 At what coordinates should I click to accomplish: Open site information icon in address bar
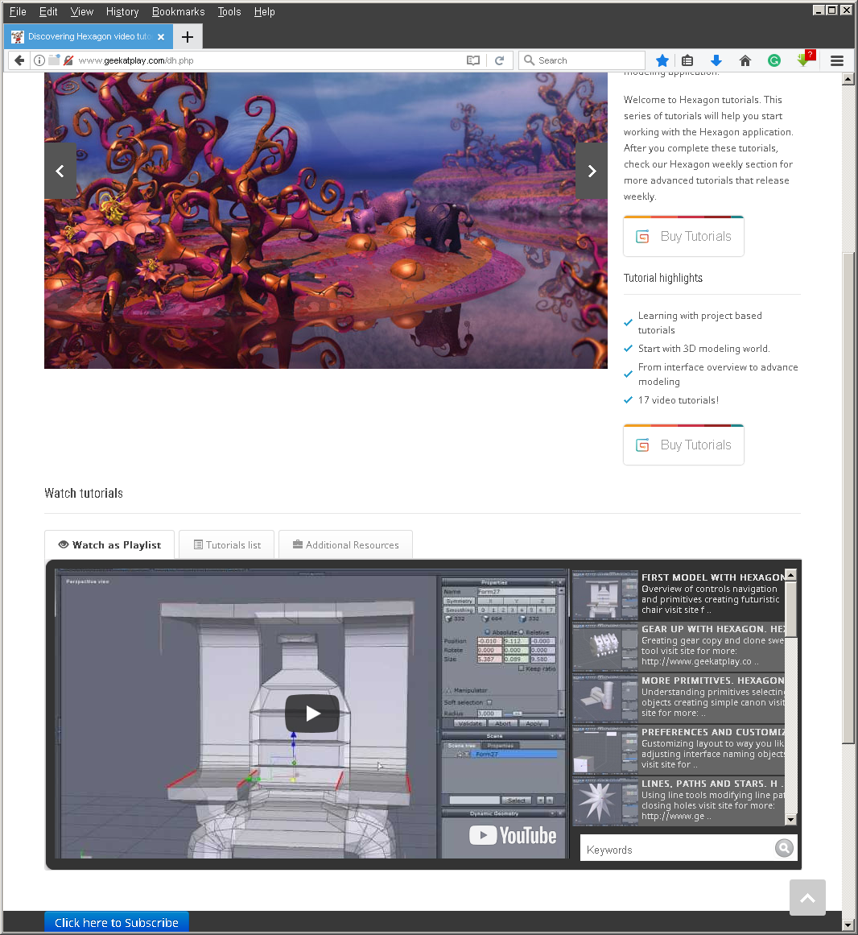tap(39, 60)
